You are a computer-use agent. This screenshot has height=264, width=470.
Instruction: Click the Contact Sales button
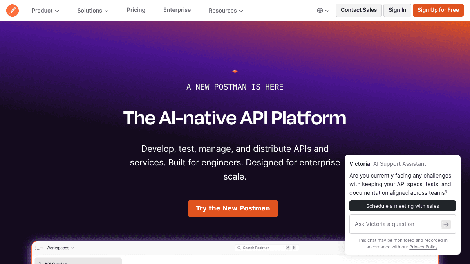coord(359,10)
